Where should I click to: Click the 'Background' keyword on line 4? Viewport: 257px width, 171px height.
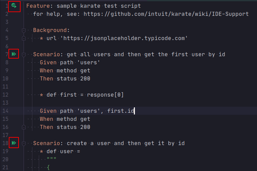(50, 30)
